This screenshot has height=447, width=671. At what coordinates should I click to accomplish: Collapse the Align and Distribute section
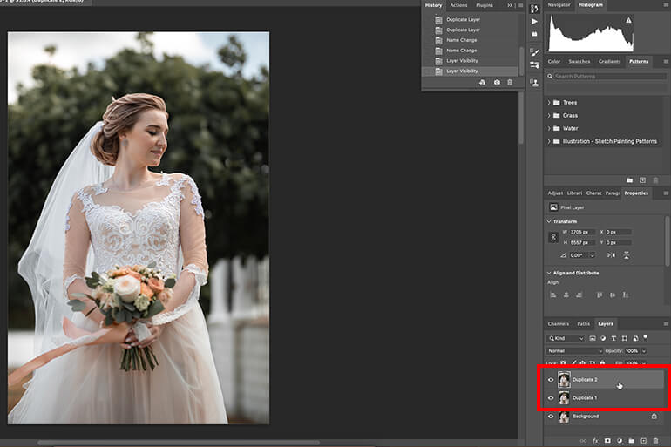(x=549, y=273)
